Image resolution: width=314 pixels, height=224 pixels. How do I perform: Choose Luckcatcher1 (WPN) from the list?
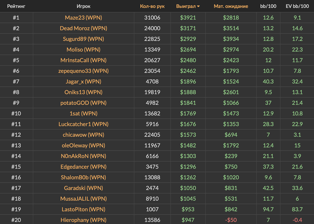point(83,124)
